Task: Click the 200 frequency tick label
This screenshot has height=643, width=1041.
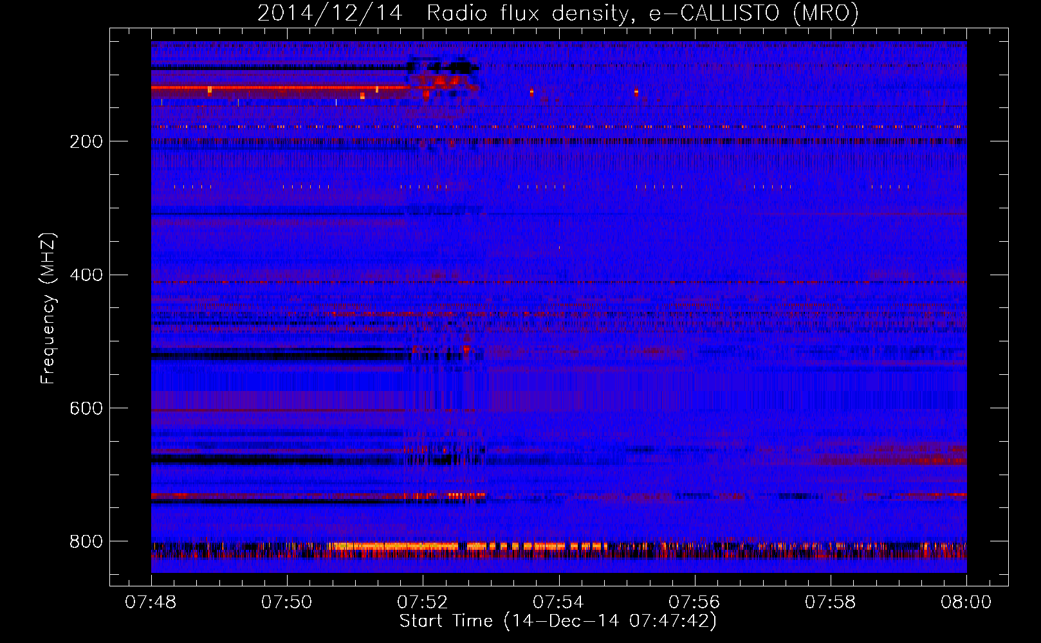Action: (86, 141)
